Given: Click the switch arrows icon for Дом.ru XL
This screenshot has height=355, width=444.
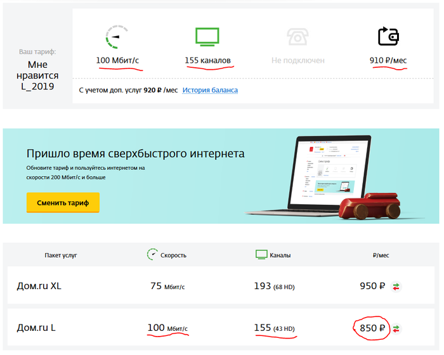Looking at the screenshot, I should click(396, 287).
